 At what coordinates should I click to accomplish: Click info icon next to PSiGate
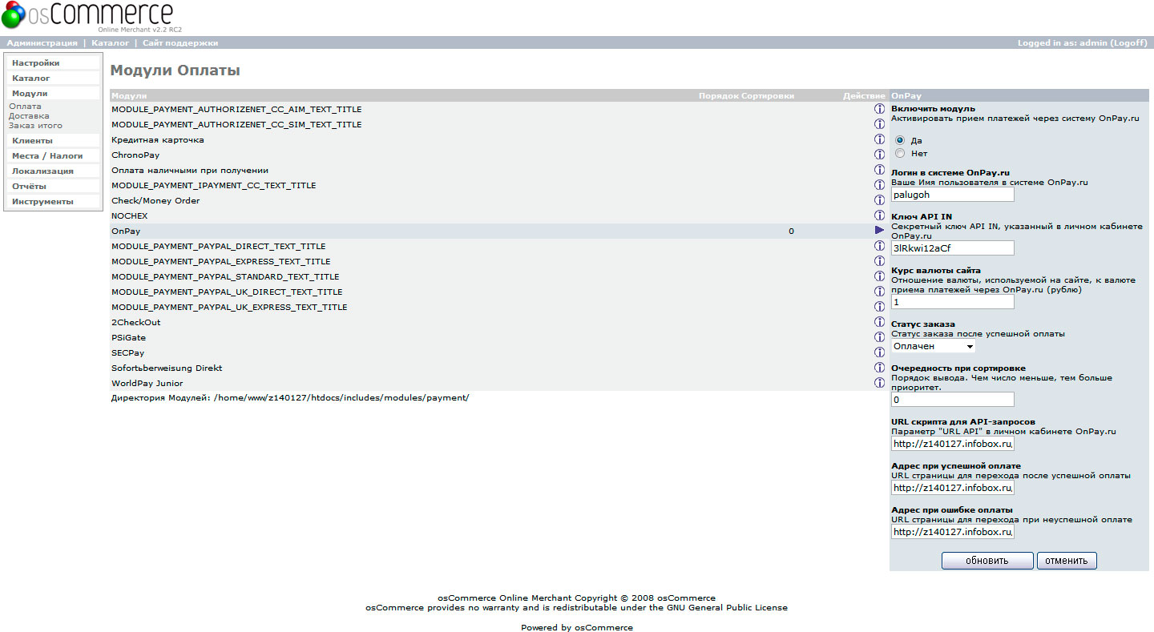point(879,337)
